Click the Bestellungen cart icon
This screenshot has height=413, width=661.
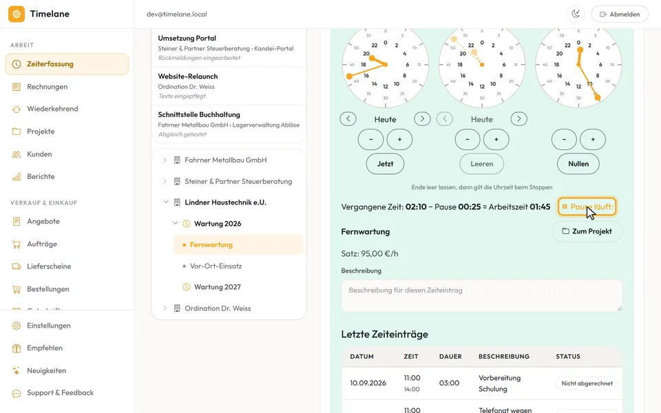[x=17, y=289]
